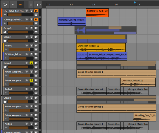Image resolution: width=159 pixels, height=133 pixels.
Task: Open lane menu for Audio 3 in Group 5
Action: pyautogui.click(x=36, y=93)
